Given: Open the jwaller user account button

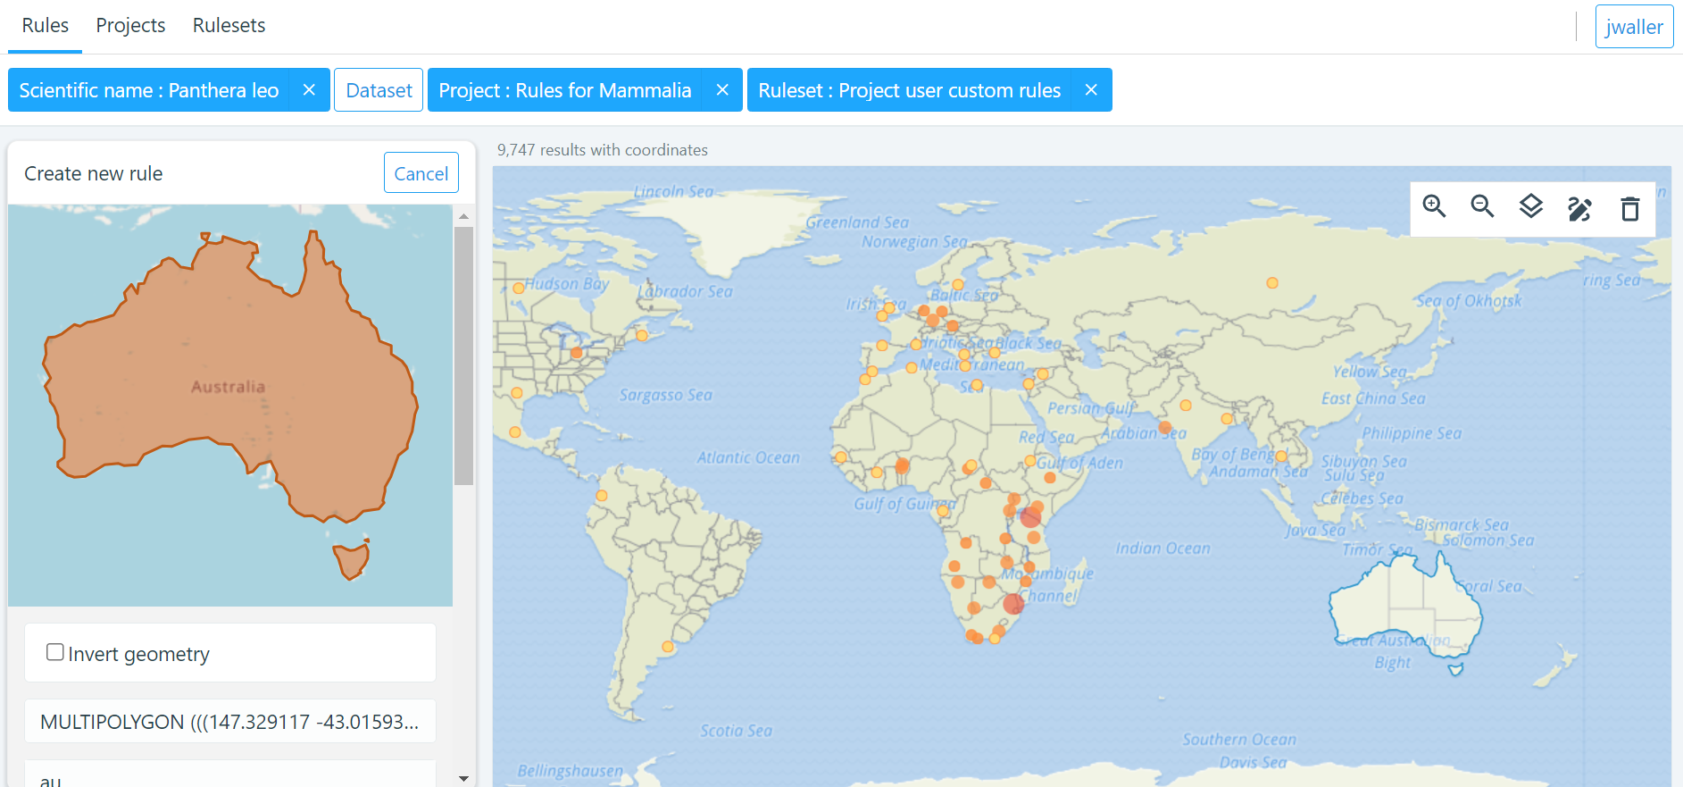Looking at the screenshot, I should tap(1633, 27).
